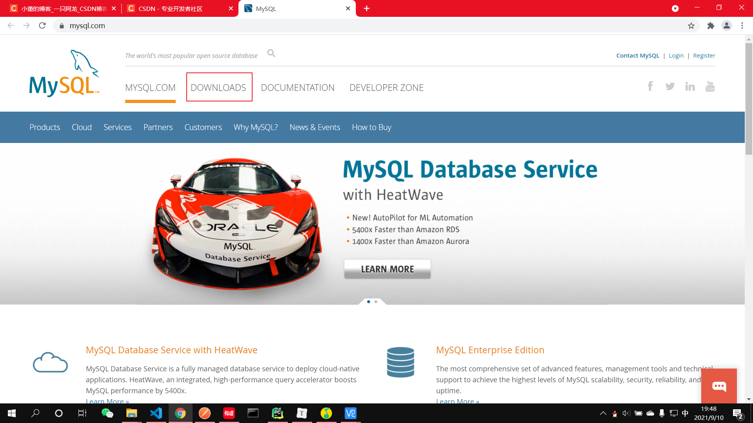Switch to the first CSDN blog tab

pos(63,9)
